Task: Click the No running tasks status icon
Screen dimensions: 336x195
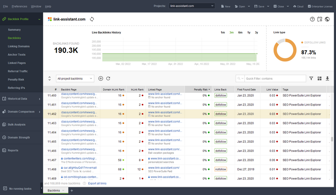Action: 5,188
